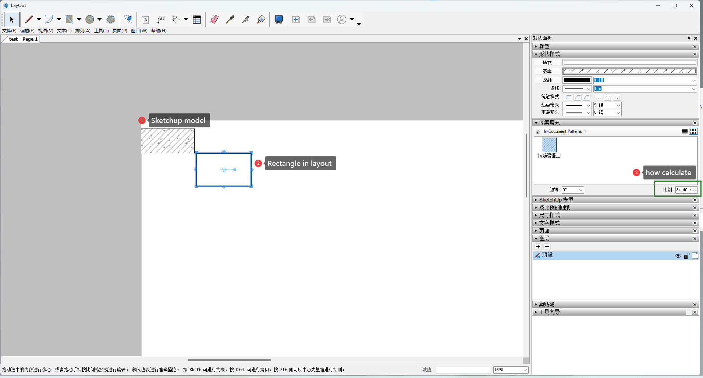The image size is (703, 378).
Task: Open 比例 scale dropdown showing 34.40
Action: point(686,190)
